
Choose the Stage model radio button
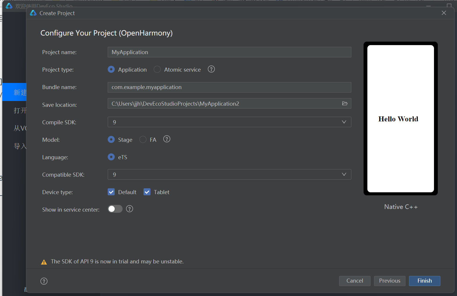(111, 139)
